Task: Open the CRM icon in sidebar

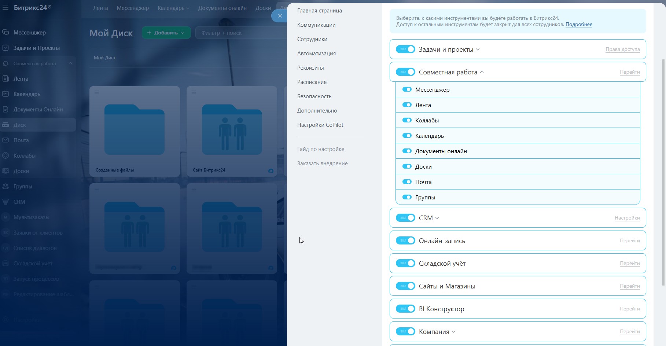Action: [5, 202]
